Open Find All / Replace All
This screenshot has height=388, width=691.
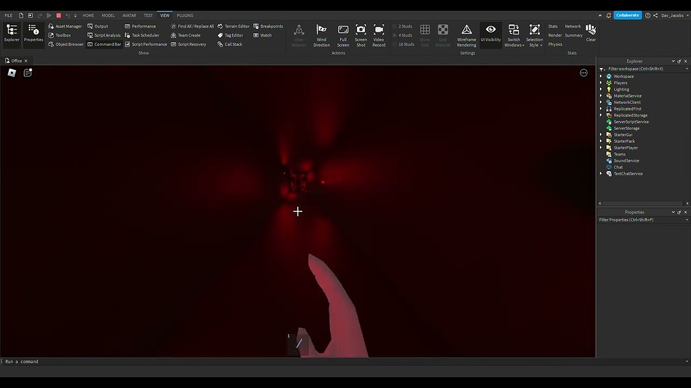coord(192,26)
